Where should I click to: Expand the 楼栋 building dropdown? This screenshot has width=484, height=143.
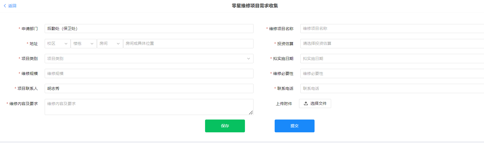pyautogui.click(x=83, y=43)
